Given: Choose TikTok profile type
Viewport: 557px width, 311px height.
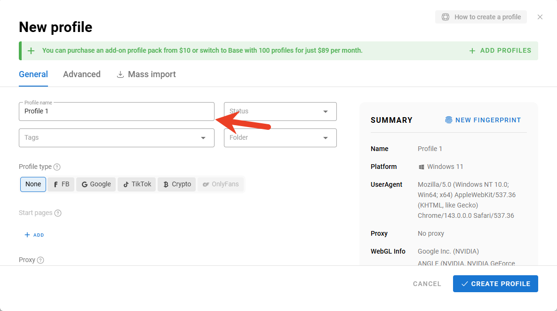Looking at the screenshot, I should tap(137, 184).
